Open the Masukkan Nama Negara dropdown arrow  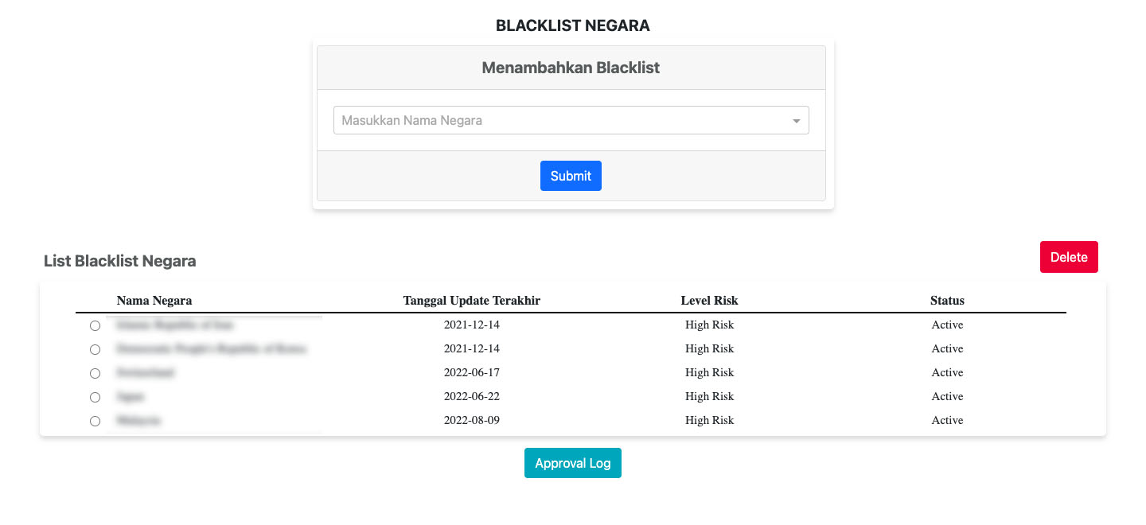(796, 121)
